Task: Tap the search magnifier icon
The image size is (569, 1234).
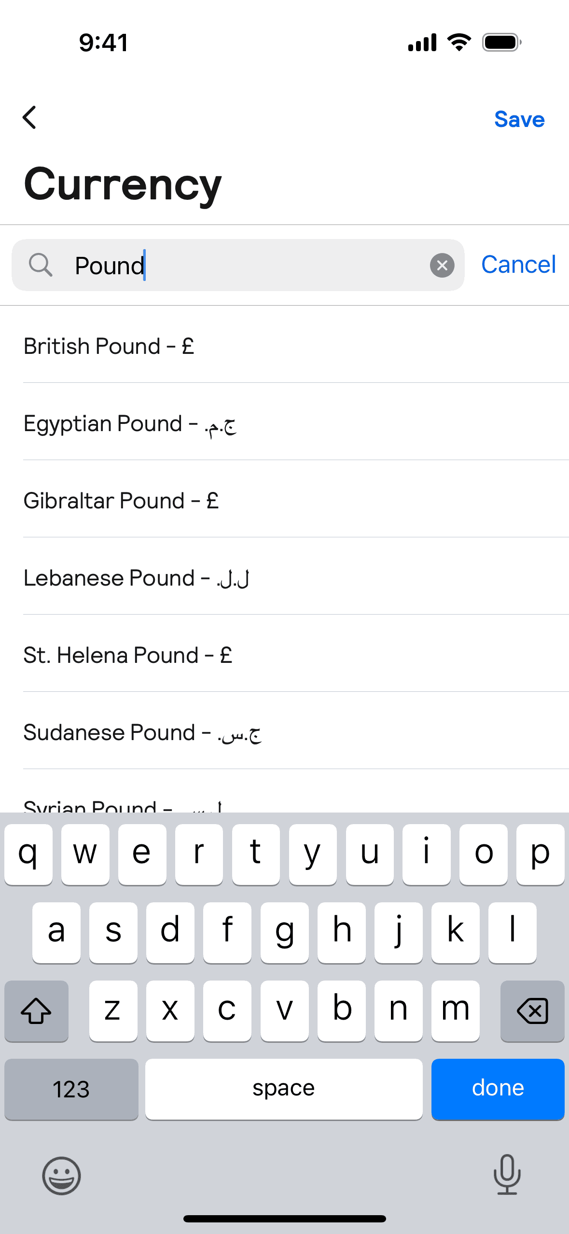Action: point(41,265)
